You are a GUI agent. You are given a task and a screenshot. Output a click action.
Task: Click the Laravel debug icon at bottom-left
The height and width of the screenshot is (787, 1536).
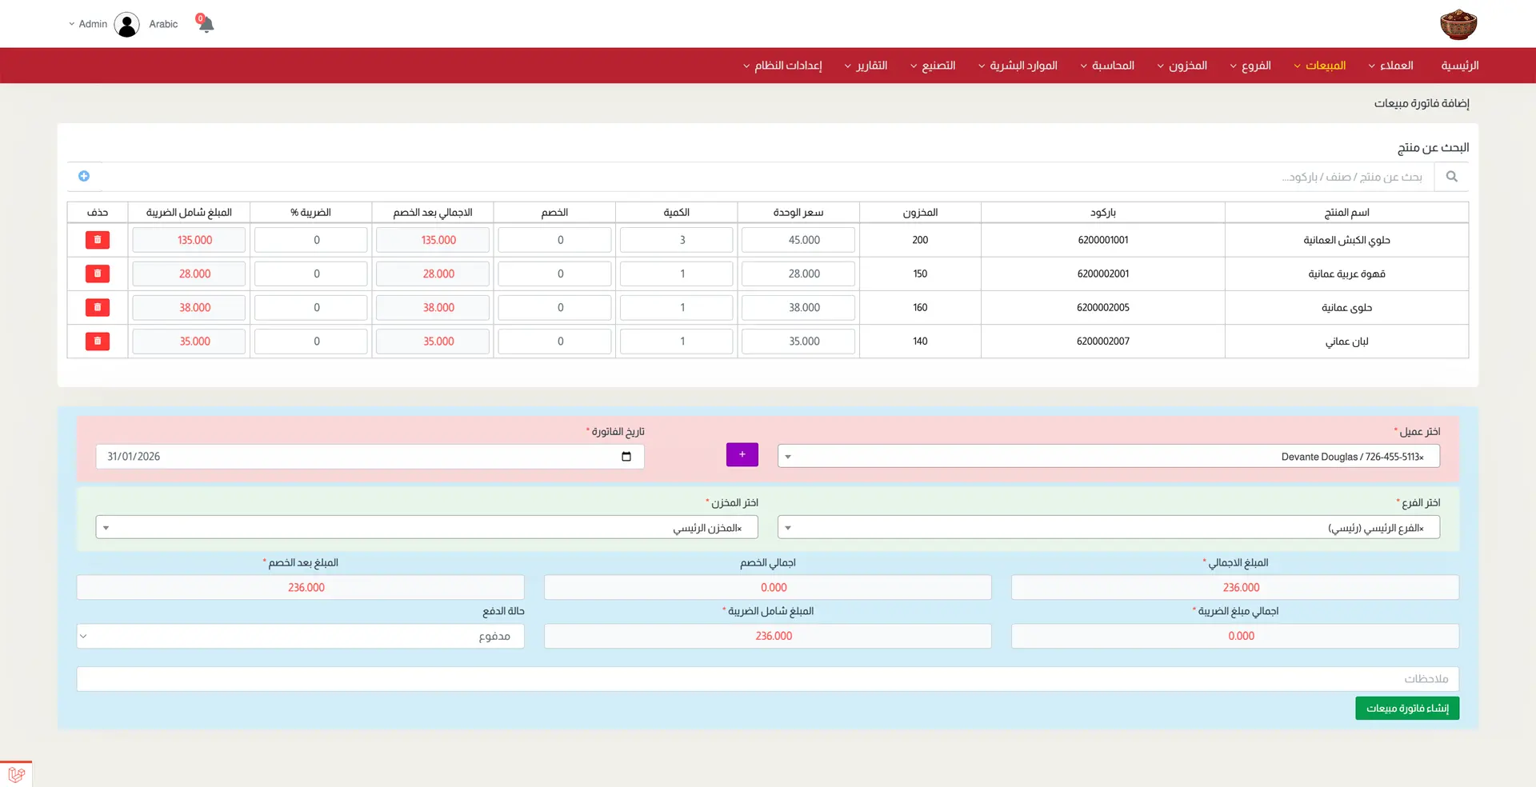[16, 774]
